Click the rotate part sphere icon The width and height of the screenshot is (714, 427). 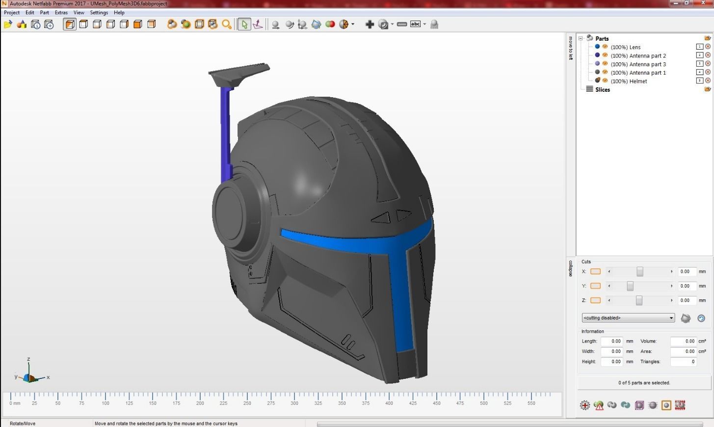290,24
